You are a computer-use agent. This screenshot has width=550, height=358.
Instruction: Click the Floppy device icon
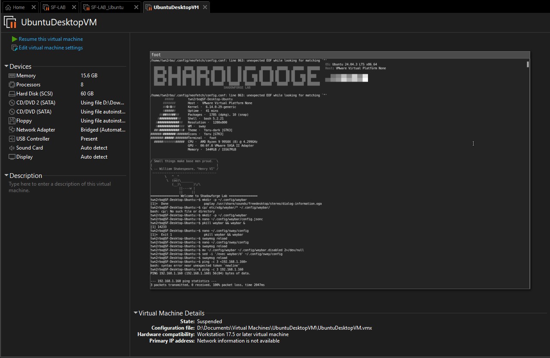[12, 121]
